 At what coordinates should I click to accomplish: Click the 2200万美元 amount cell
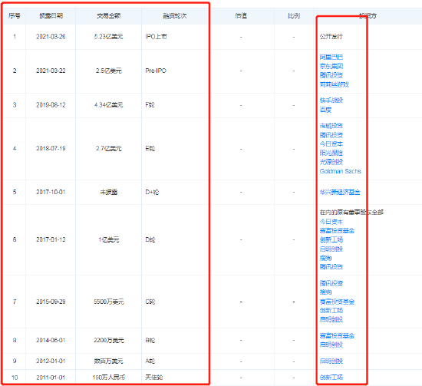click(x=109, y=340)
